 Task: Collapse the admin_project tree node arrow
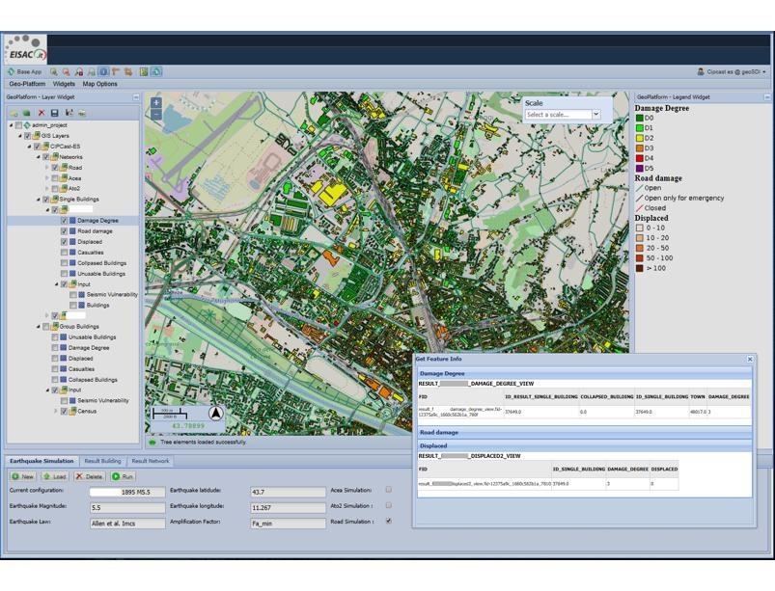click(x=11, y=125)
